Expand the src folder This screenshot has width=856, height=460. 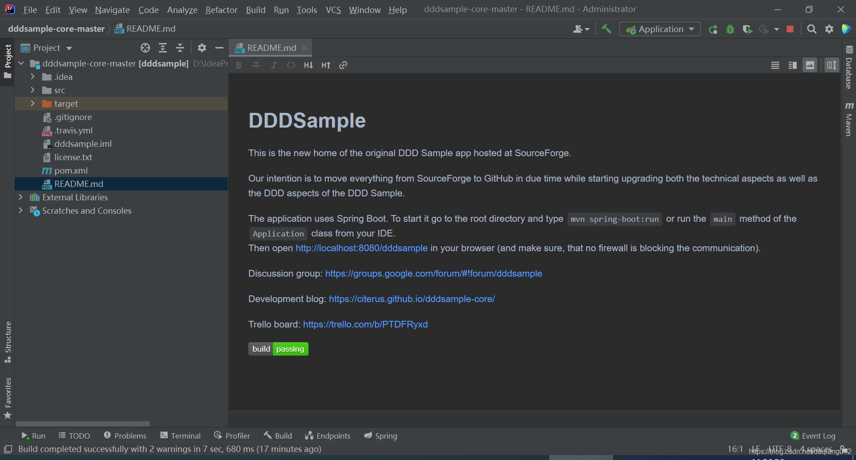(x=33, y=90)
